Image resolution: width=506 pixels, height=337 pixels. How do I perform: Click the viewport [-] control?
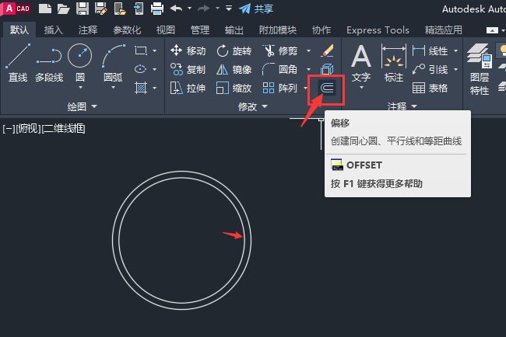click(9, 129)
